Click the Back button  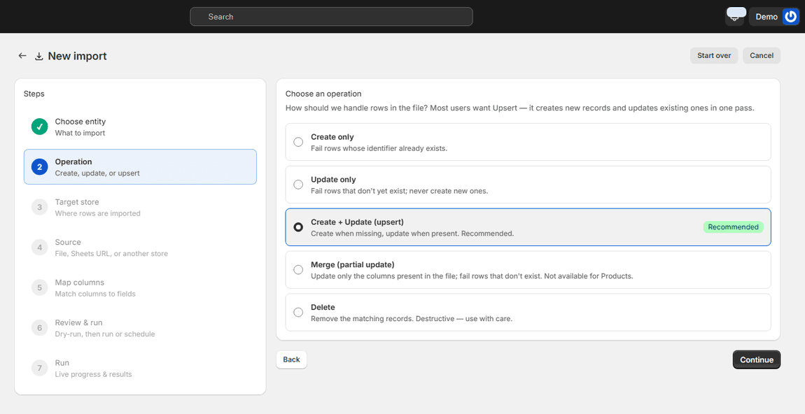click(291, 359)
